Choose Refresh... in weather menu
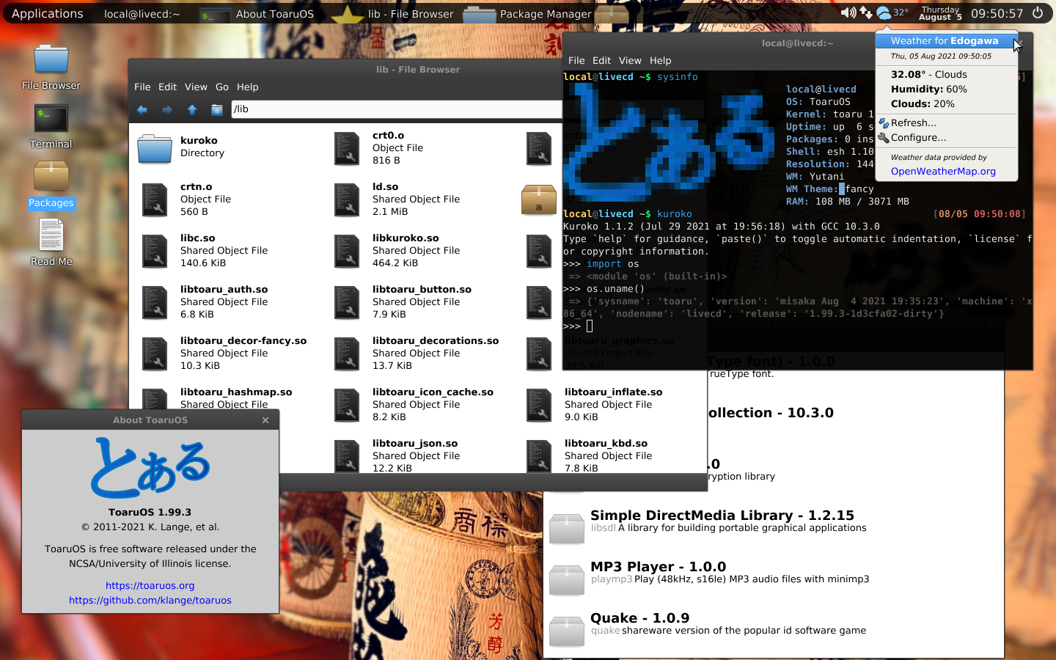Image resolution: width=1056 pixels, height=660 pixels. click(x=946, y=122)
